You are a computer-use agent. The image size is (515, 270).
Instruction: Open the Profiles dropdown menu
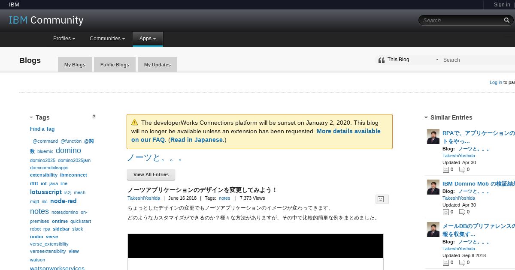click(x=64, y=39)
